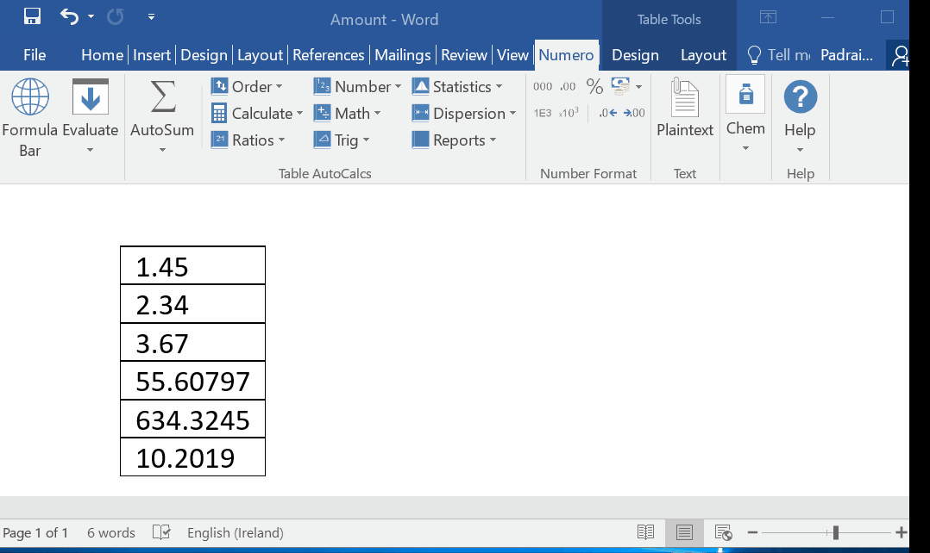This screenshot has height=553, width=930.
Task: Switch to Web Layout view
Action: click(723, 532)
